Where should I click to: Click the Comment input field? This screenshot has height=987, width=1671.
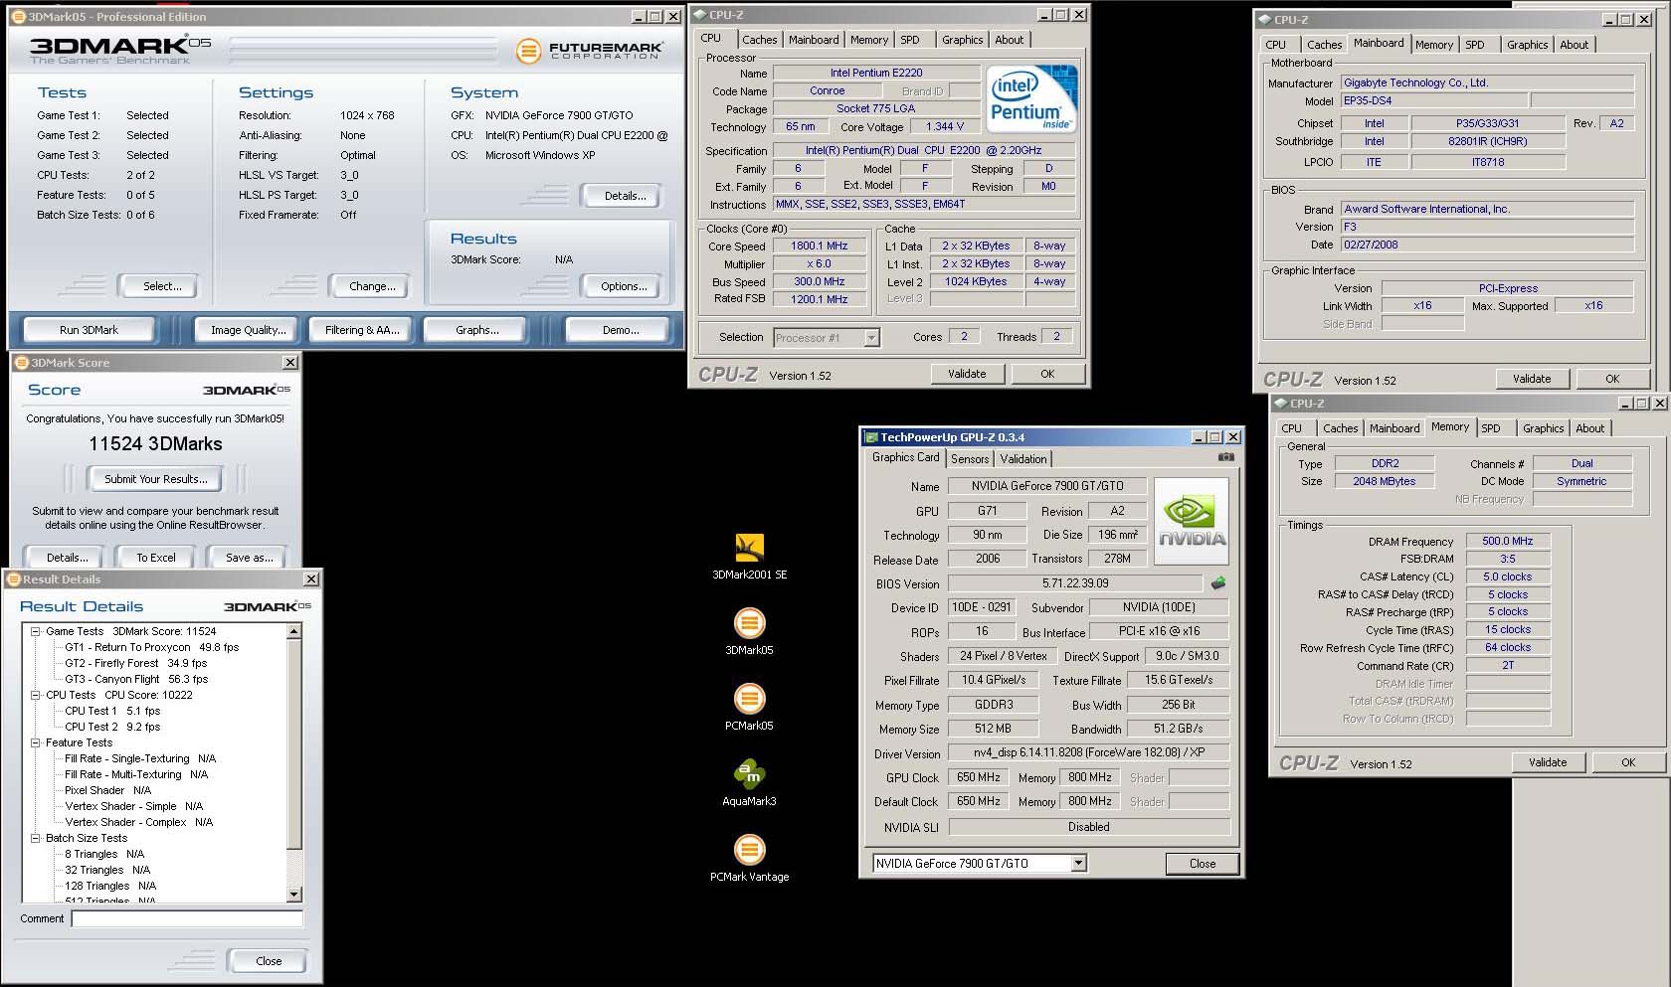pyautogui.click(x=187, y=919)
